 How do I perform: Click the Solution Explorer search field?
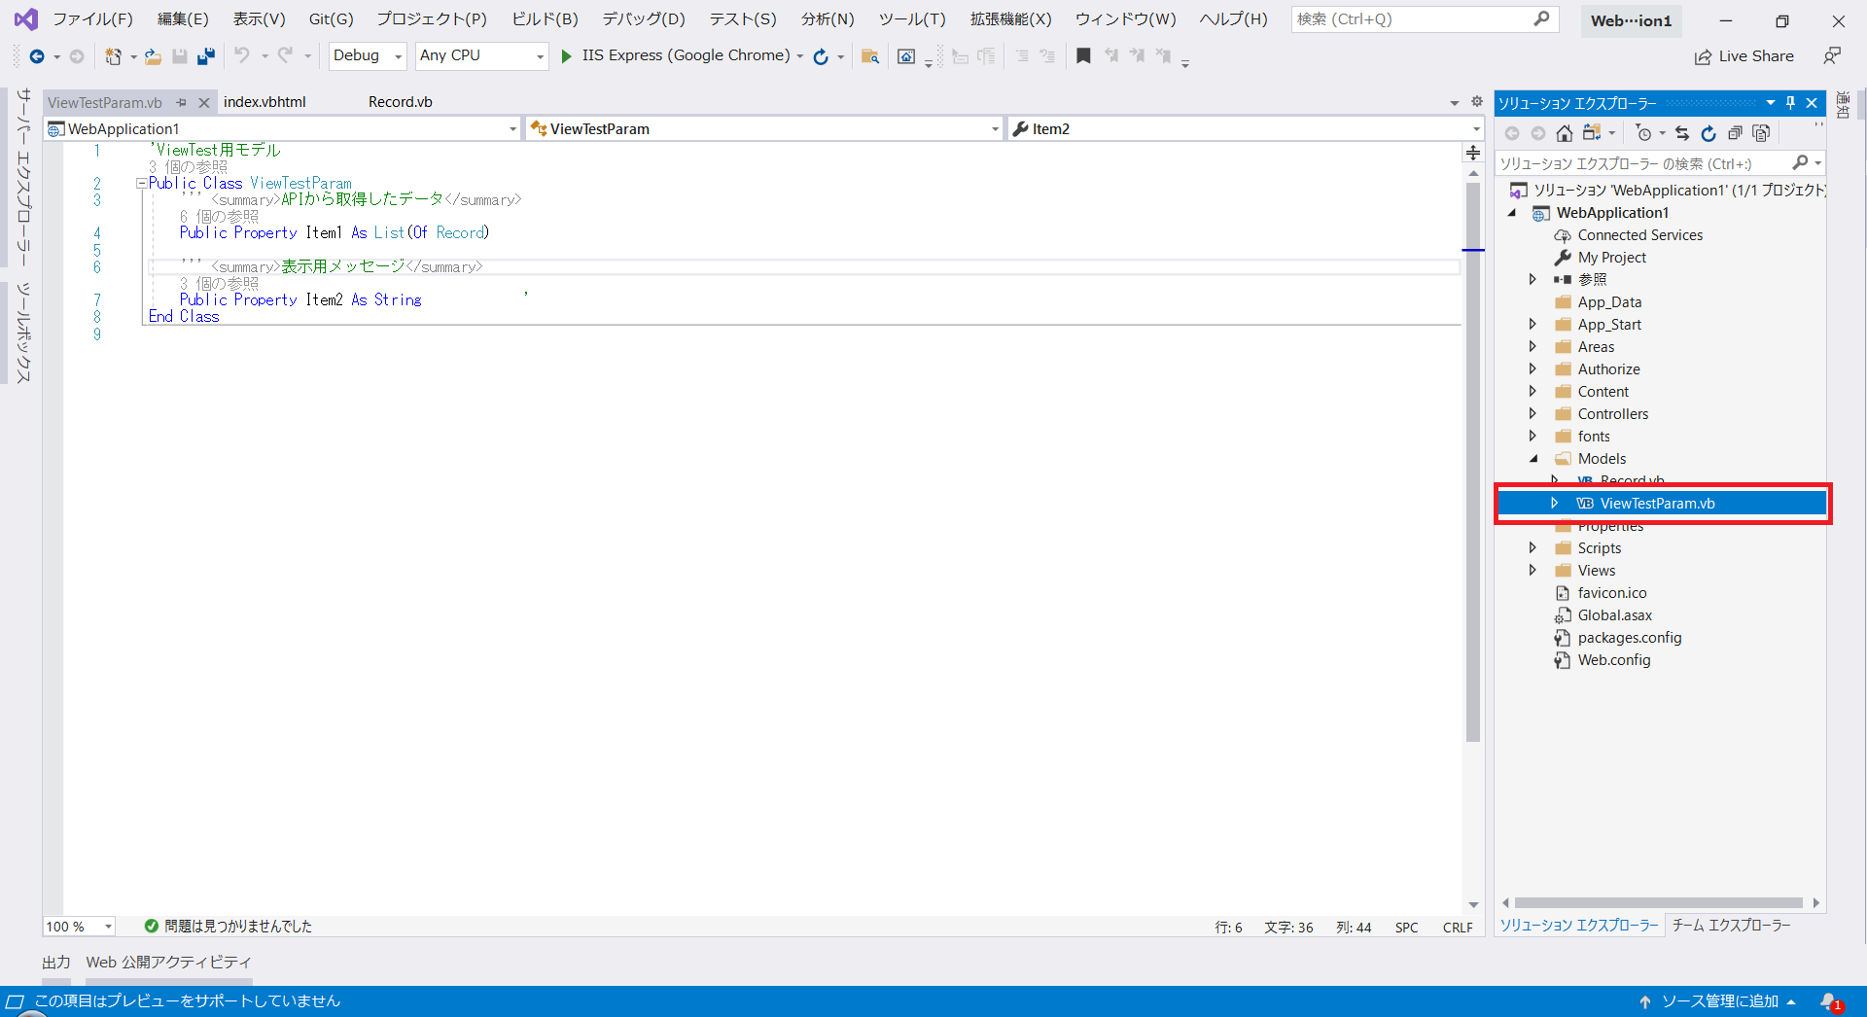tap(1643, 163)
